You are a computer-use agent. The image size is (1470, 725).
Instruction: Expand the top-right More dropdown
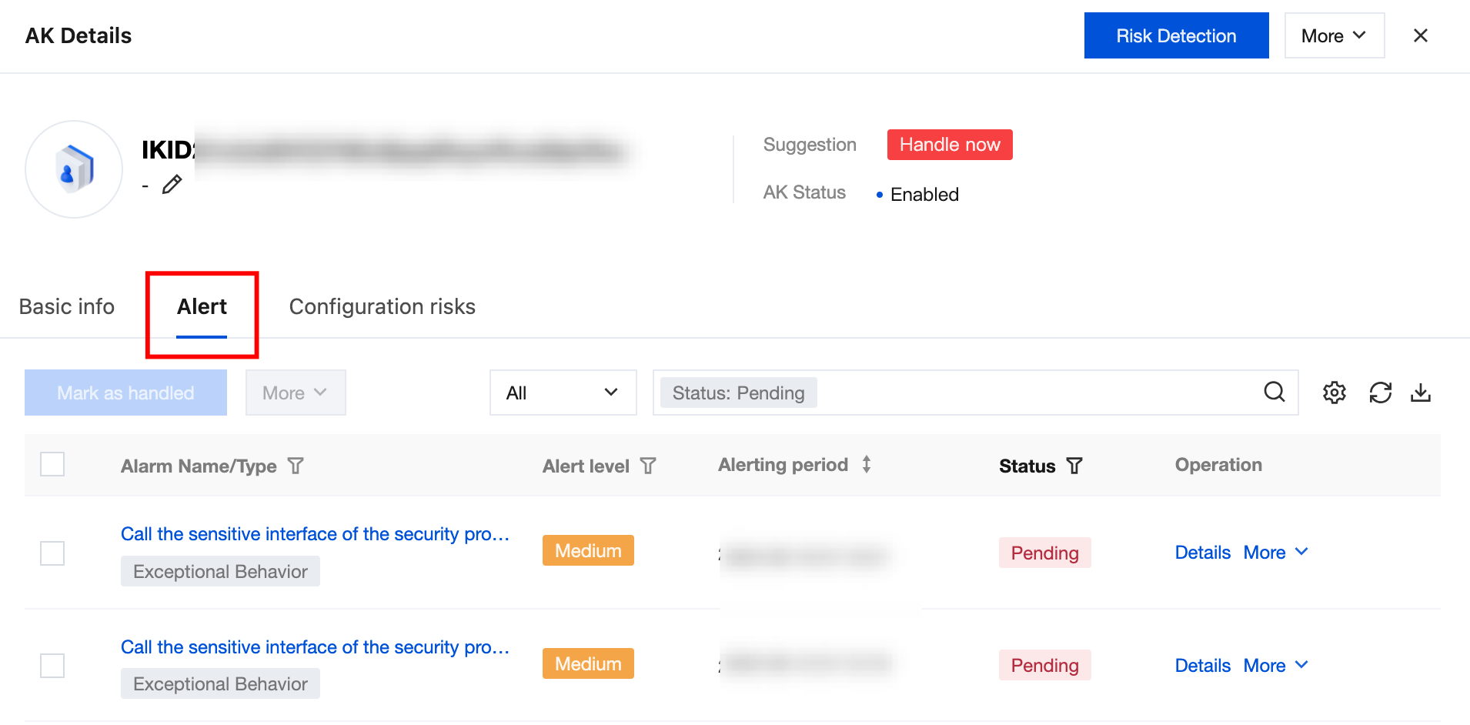[1334, 35]
